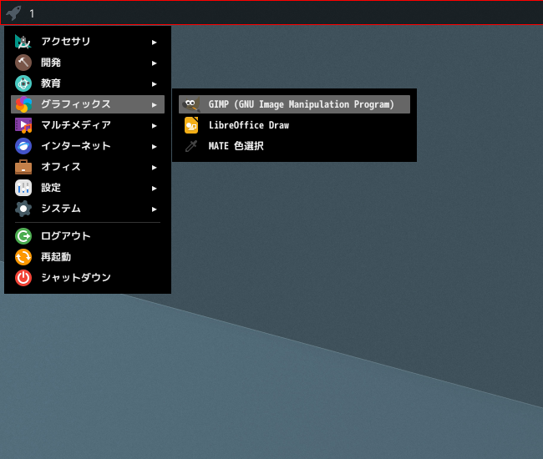Click the グラフィックス colorful icon
Viewport: 543px width, 459px height.
click(x=23, y=104)
